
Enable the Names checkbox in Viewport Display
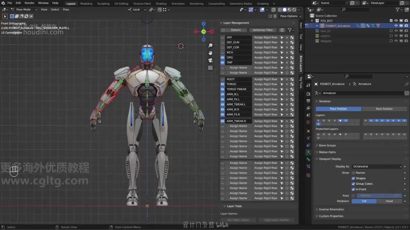pos(353,173)
